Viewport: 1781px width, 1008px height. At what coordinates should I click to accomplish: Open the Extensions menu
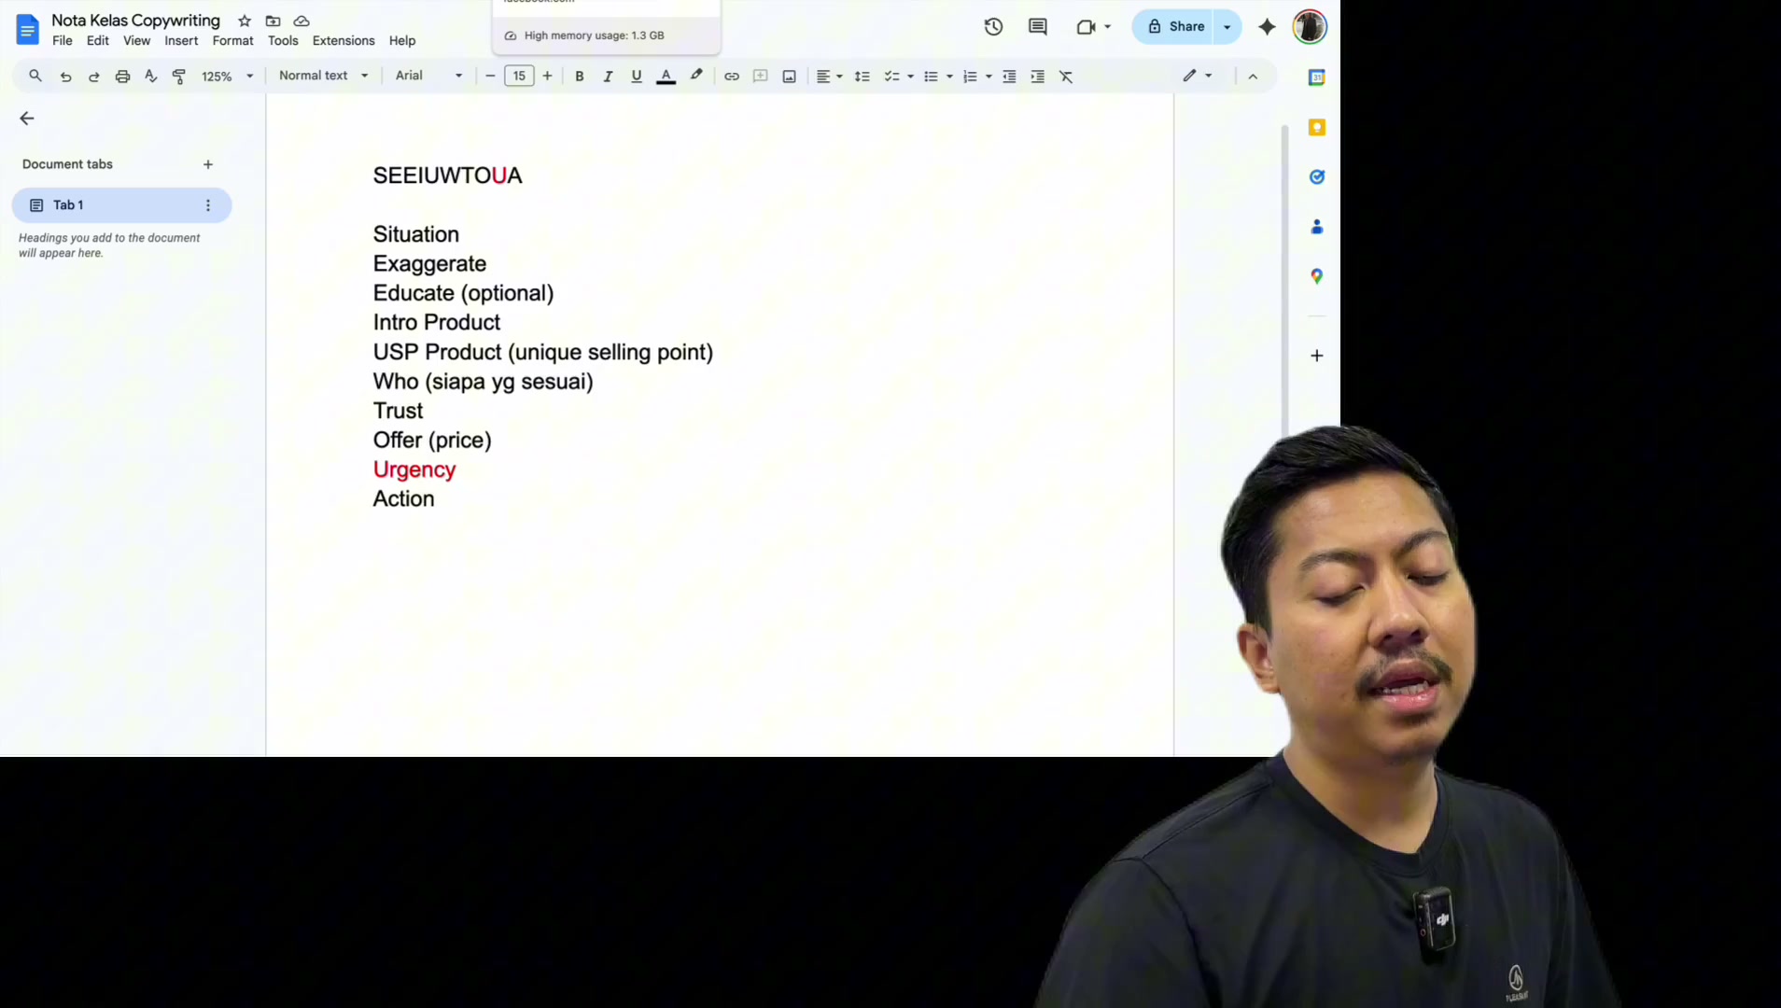(x=344, y=41)
